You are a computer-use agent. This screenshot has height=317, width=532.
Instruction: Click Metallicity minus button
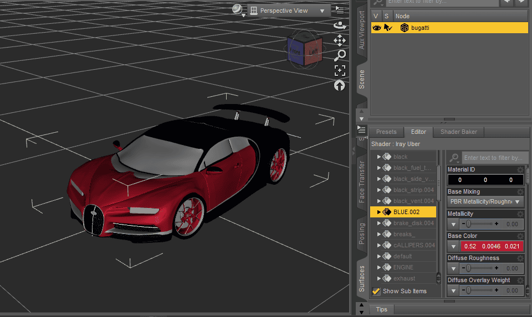click(463, 224)
